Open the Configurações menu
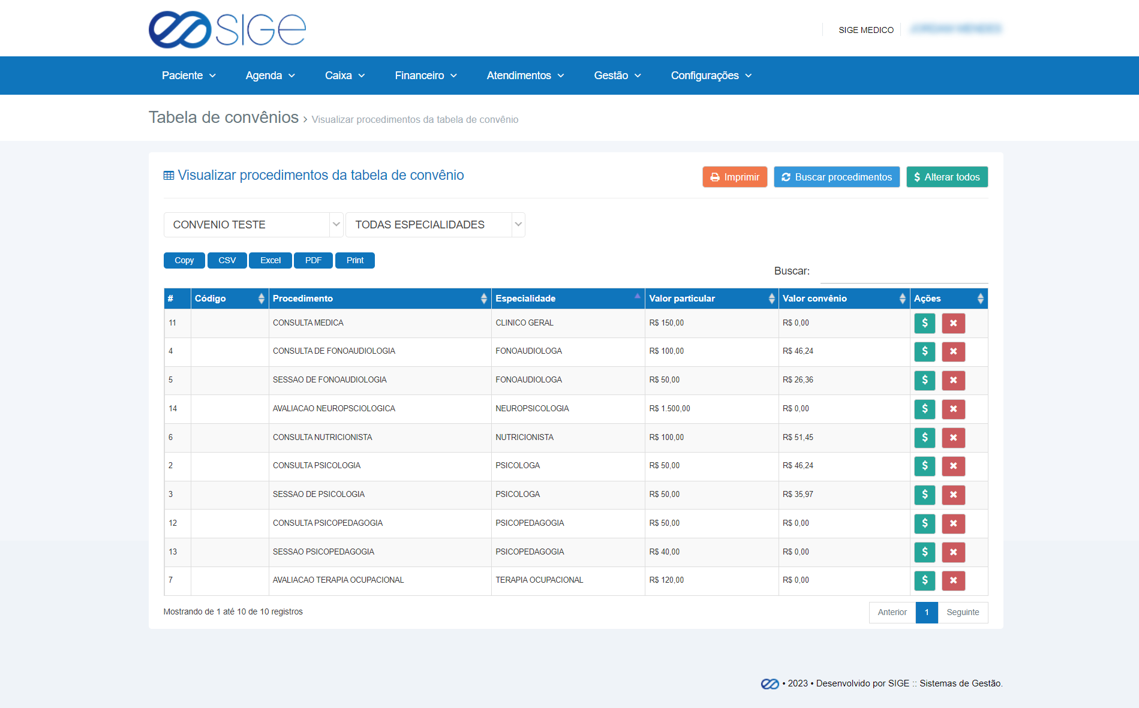This screenshot has height=708, width=1139. click(711, 76)
